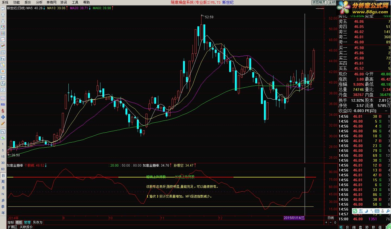Click the 另存为 save-as button

(38, 222)
